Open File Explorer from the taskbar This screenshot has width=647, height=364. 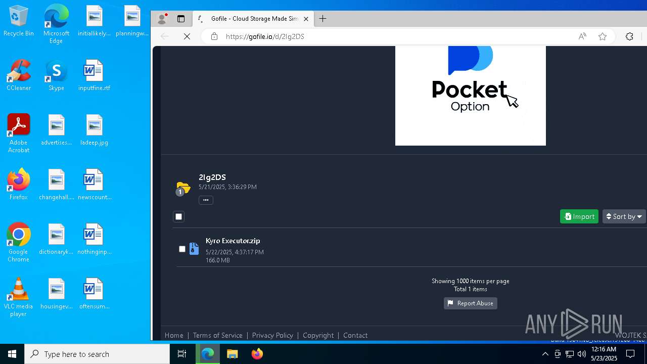[232, 354]
